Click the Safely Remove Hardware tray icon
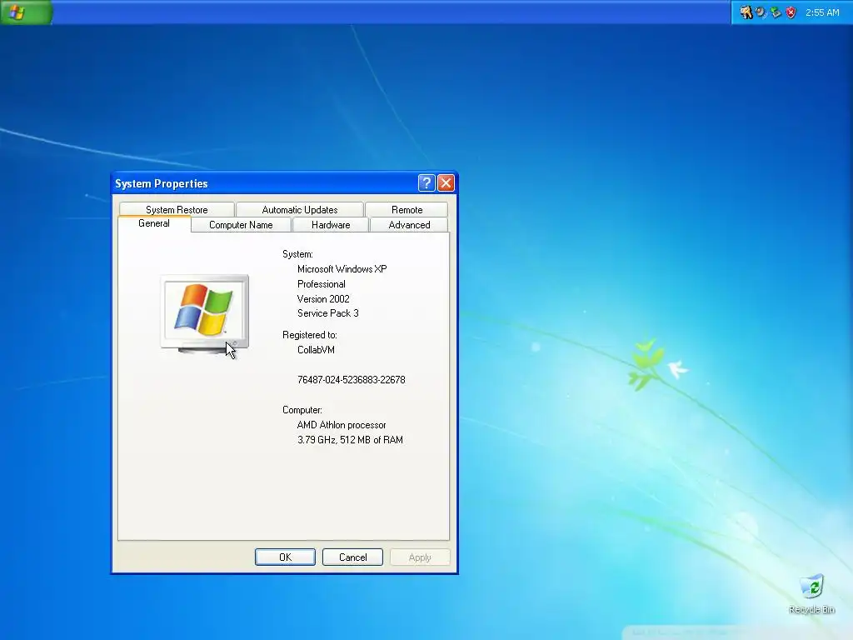The image size is (853, 640). pyautogui.click(x=776, y=12)
